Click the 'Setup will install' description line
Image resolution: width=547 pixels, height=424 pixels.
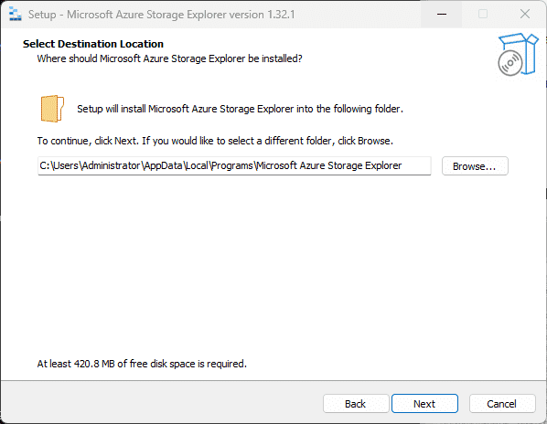click(x=240, y=109)
